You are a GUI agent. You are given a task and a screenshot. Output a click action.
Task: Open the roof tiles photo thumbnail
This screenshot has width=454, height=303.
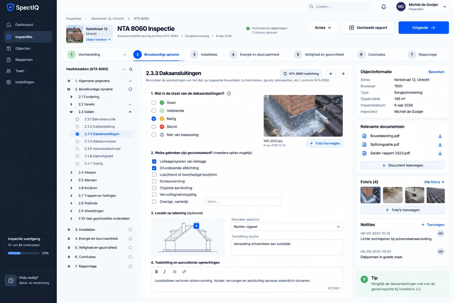(436, 195)
